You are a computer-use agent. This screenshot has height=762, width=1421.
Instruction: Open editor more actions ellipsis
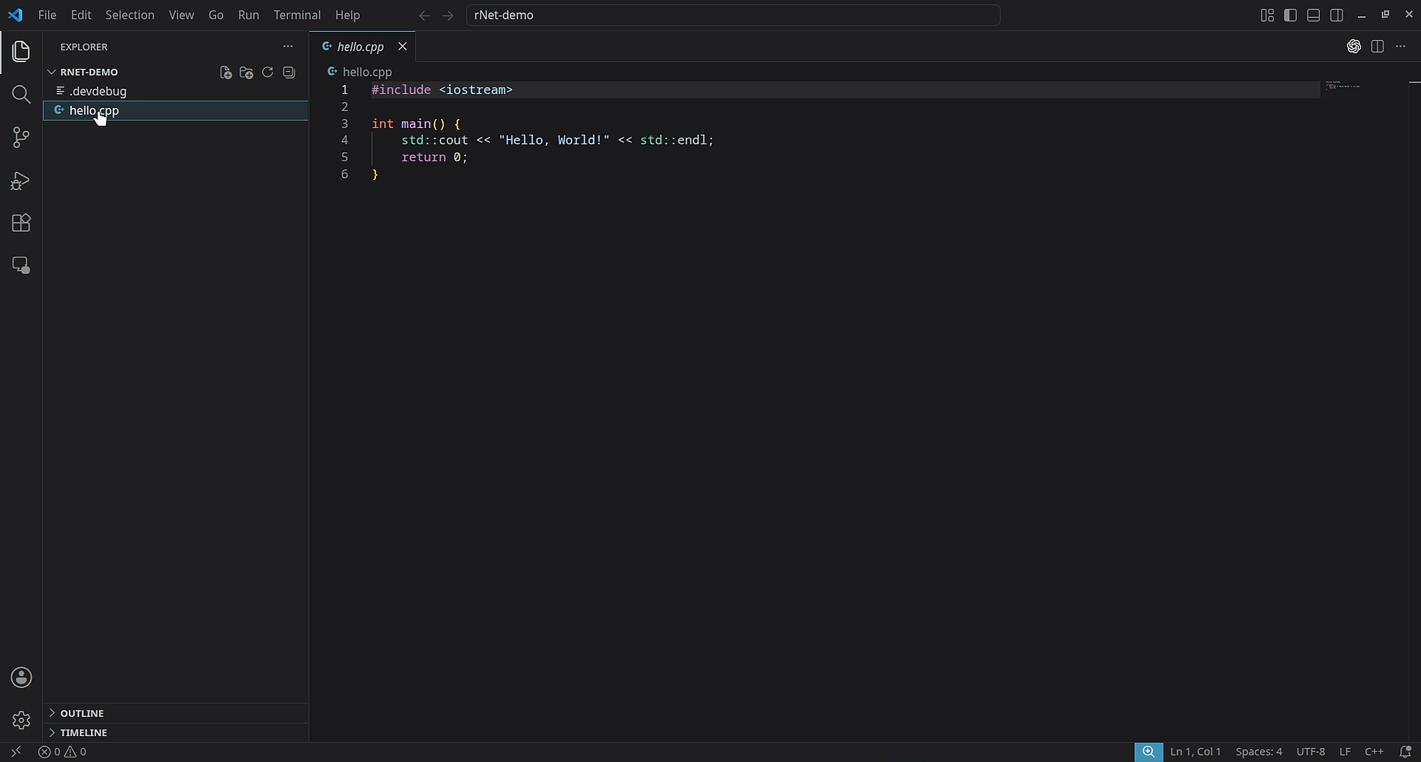[x=1401, y=46]
